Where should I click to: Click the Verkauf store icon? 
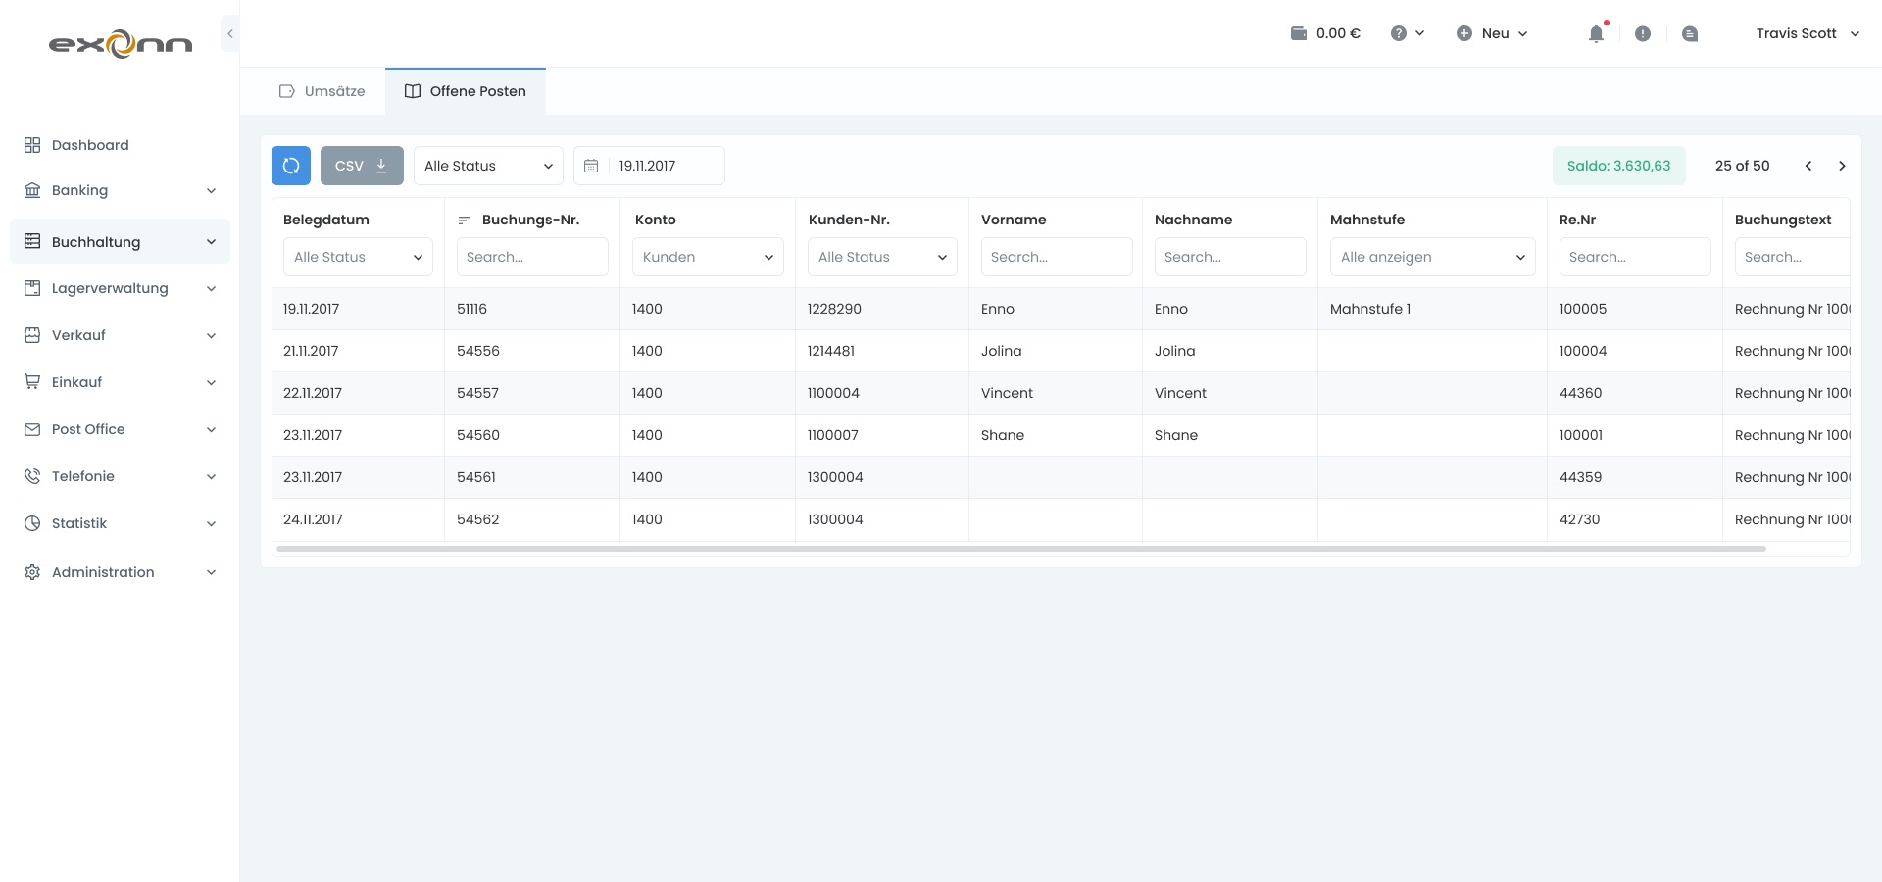32,335
